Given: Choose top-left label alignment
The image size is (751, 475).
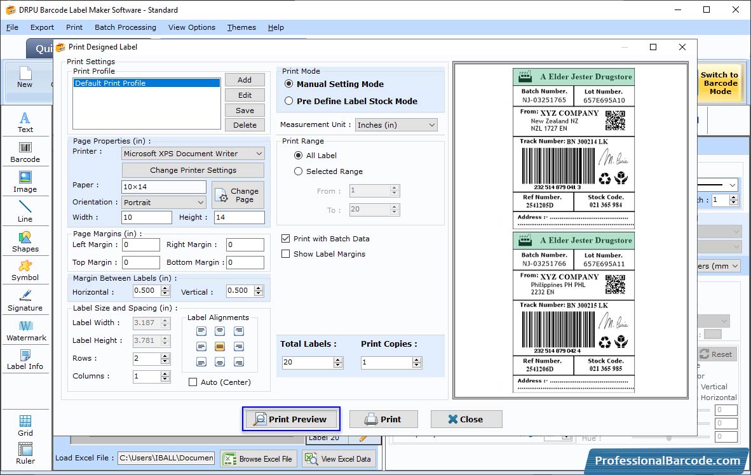Looking at the screenshot, I should 201,331.
